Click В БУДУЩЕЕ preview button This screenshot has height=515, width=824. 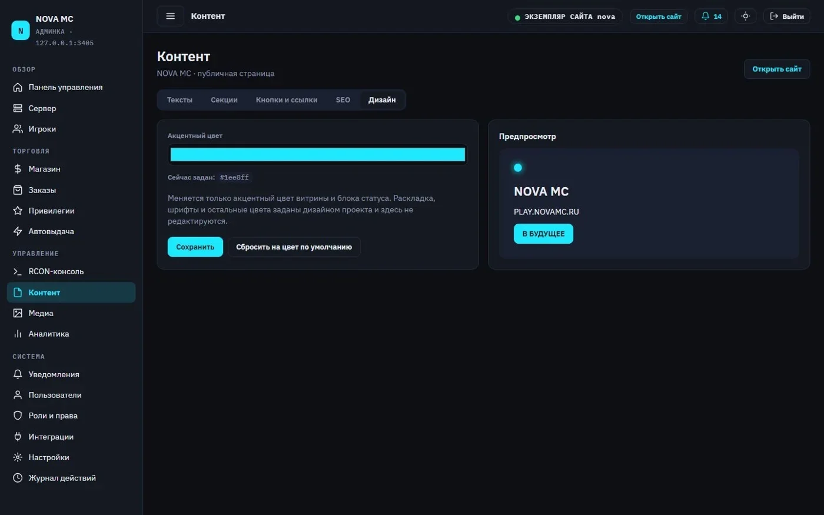(543, 234)
